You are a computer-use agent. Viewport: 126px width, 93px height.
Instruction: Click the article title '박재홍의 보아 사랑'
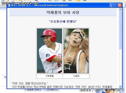tap(63, 12)
